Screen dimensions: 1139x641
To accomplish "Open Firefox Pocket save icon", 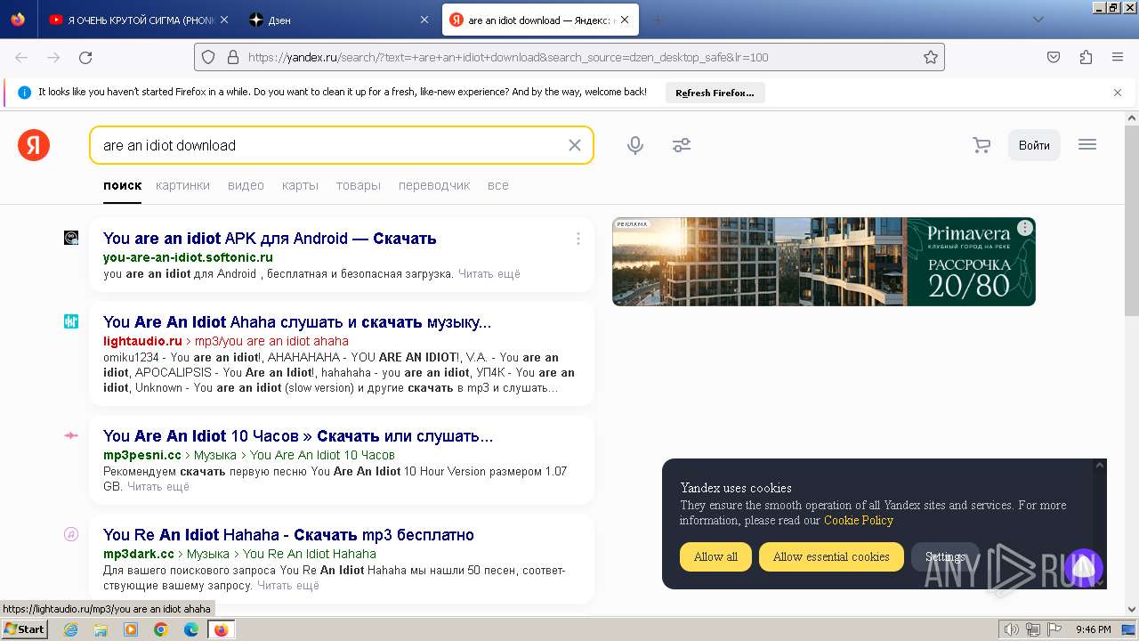I will click(x=1054, y=57).
